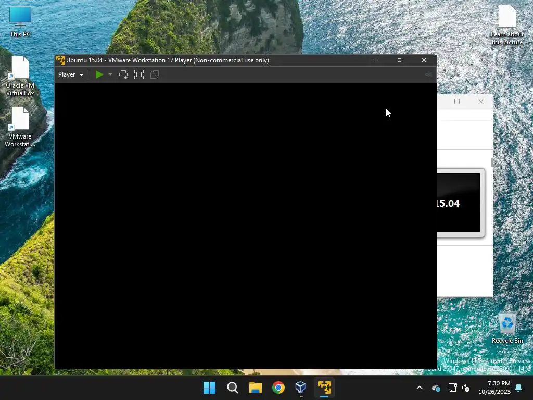533x400 pixels.
Task: Open the Player menu dropdown
Action: click(x=71, y=74)
